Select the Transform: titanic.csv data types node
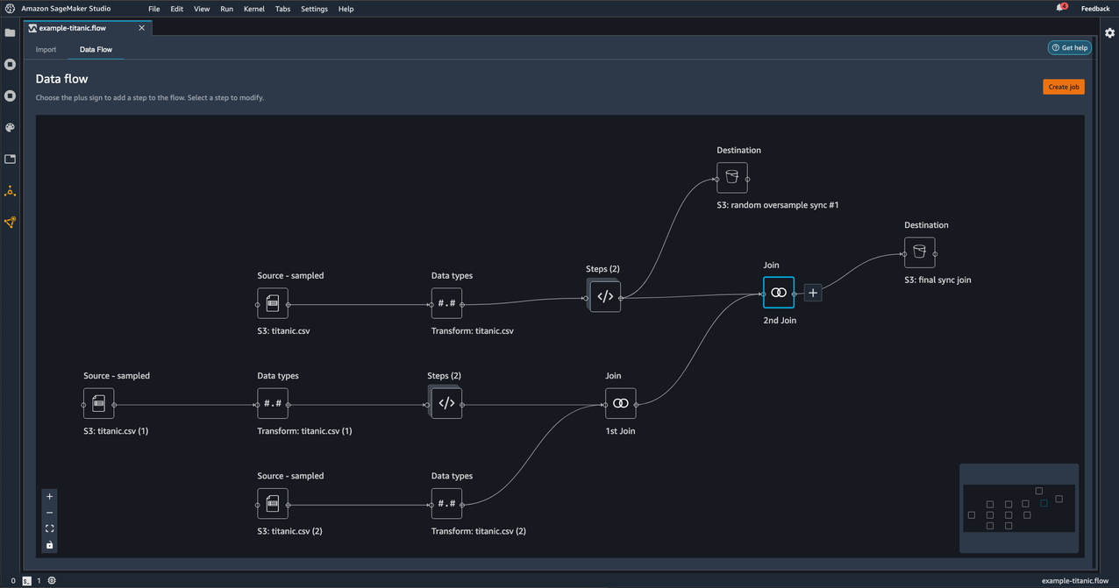 446,304
